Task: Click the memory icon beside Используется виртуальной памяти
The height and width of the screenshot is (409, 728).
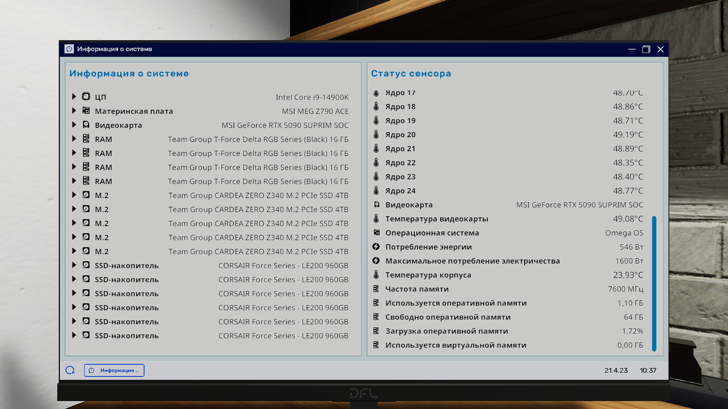Action: [x=376, y=345]
